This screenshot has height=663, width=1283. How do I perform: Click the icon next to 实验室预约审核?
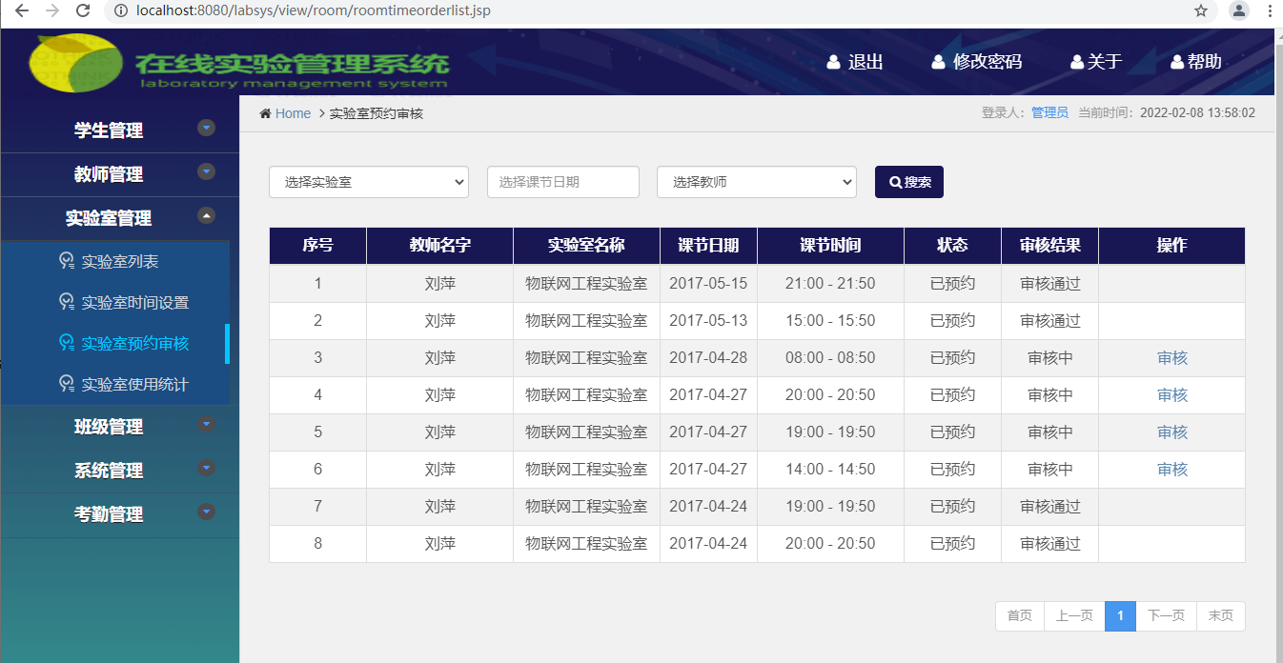coord(67,343)
